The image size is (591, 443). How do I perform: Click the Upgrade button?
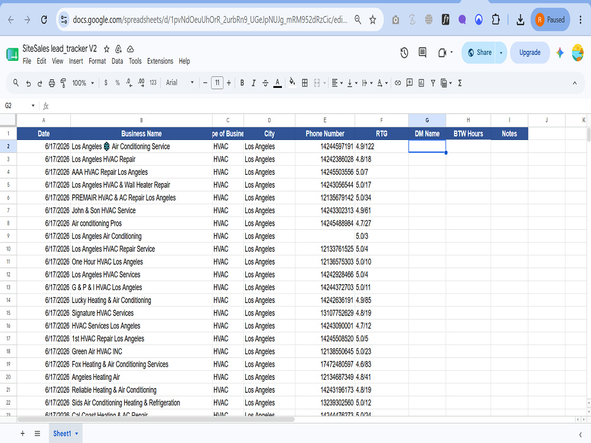(530, 53)
